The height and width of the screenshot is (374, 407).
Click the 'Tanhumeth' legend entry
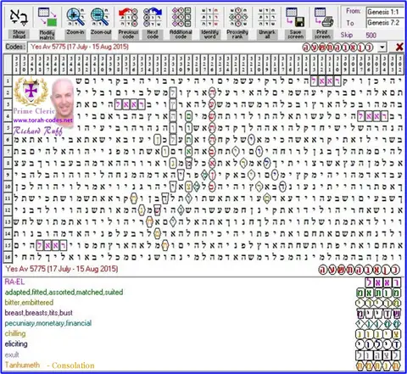tap(22, 365)
